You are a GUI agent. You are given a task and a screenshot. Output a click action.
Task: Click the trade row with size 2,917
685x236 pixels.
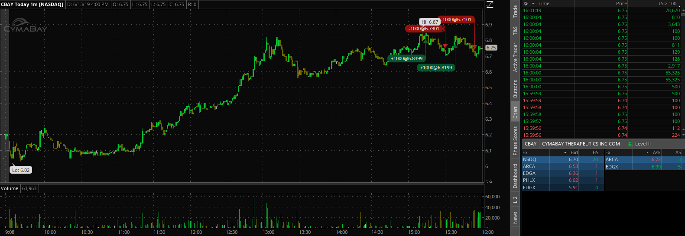point(601,66)
